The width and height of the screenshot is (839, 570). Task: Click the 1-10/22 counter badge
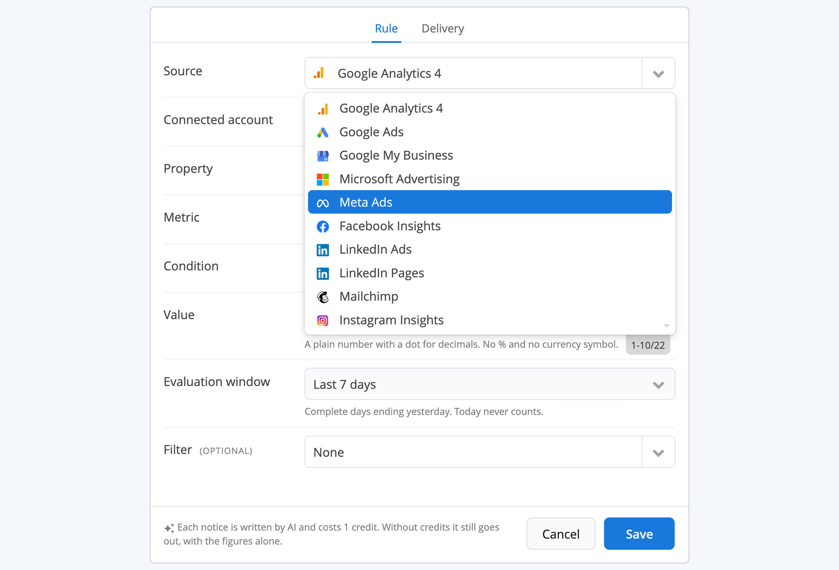click(648, 345)
